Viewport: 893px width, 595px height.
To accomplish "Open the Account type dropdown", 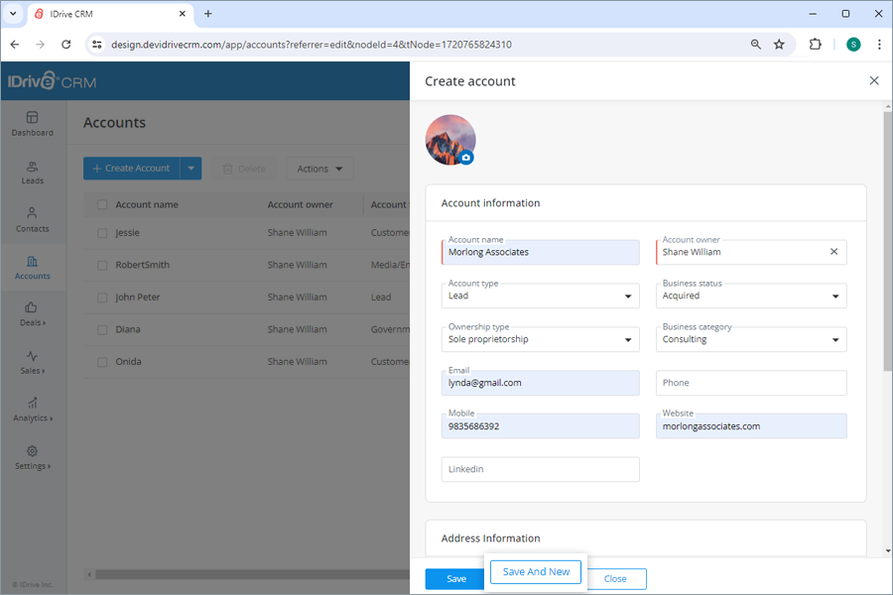I will [626, 296].
